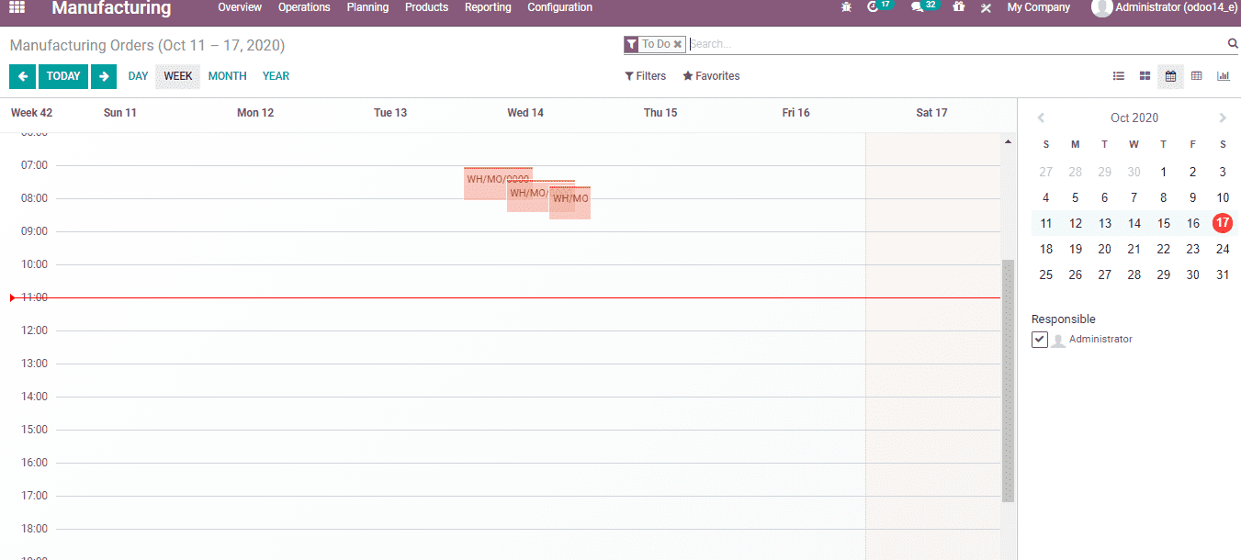Open the Favorites menu
1241x560 pixels.
coord(711,75)
